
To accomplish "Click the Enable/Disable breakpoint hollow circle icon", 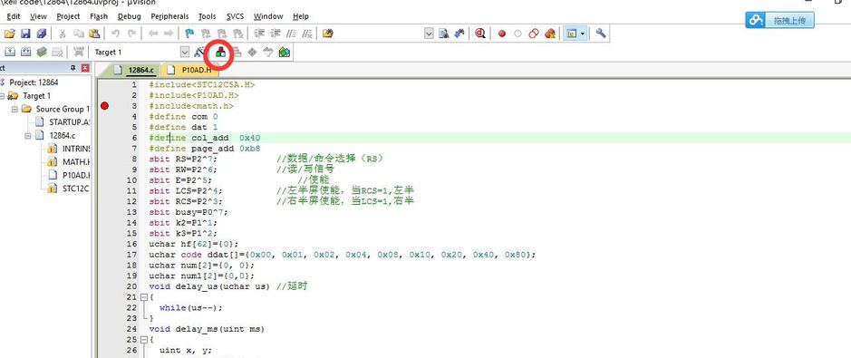I will click(x=517, y=34).
